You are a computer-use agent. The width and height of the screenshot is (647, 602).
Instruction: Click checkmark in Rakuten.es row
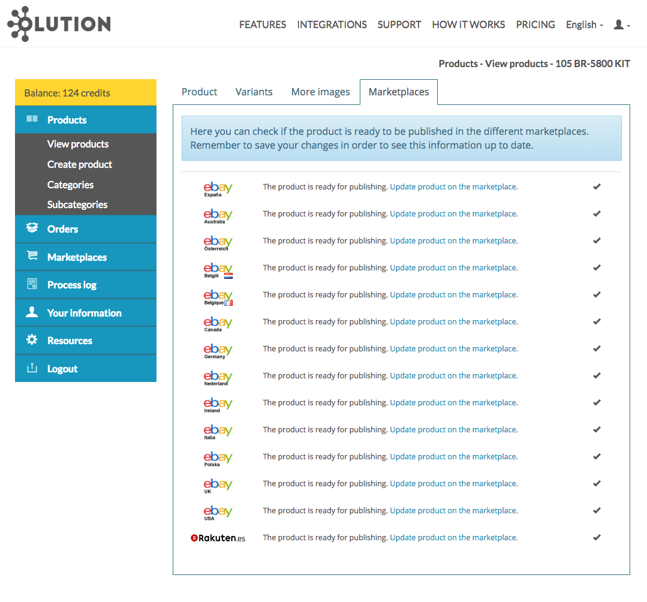(597, 537)
